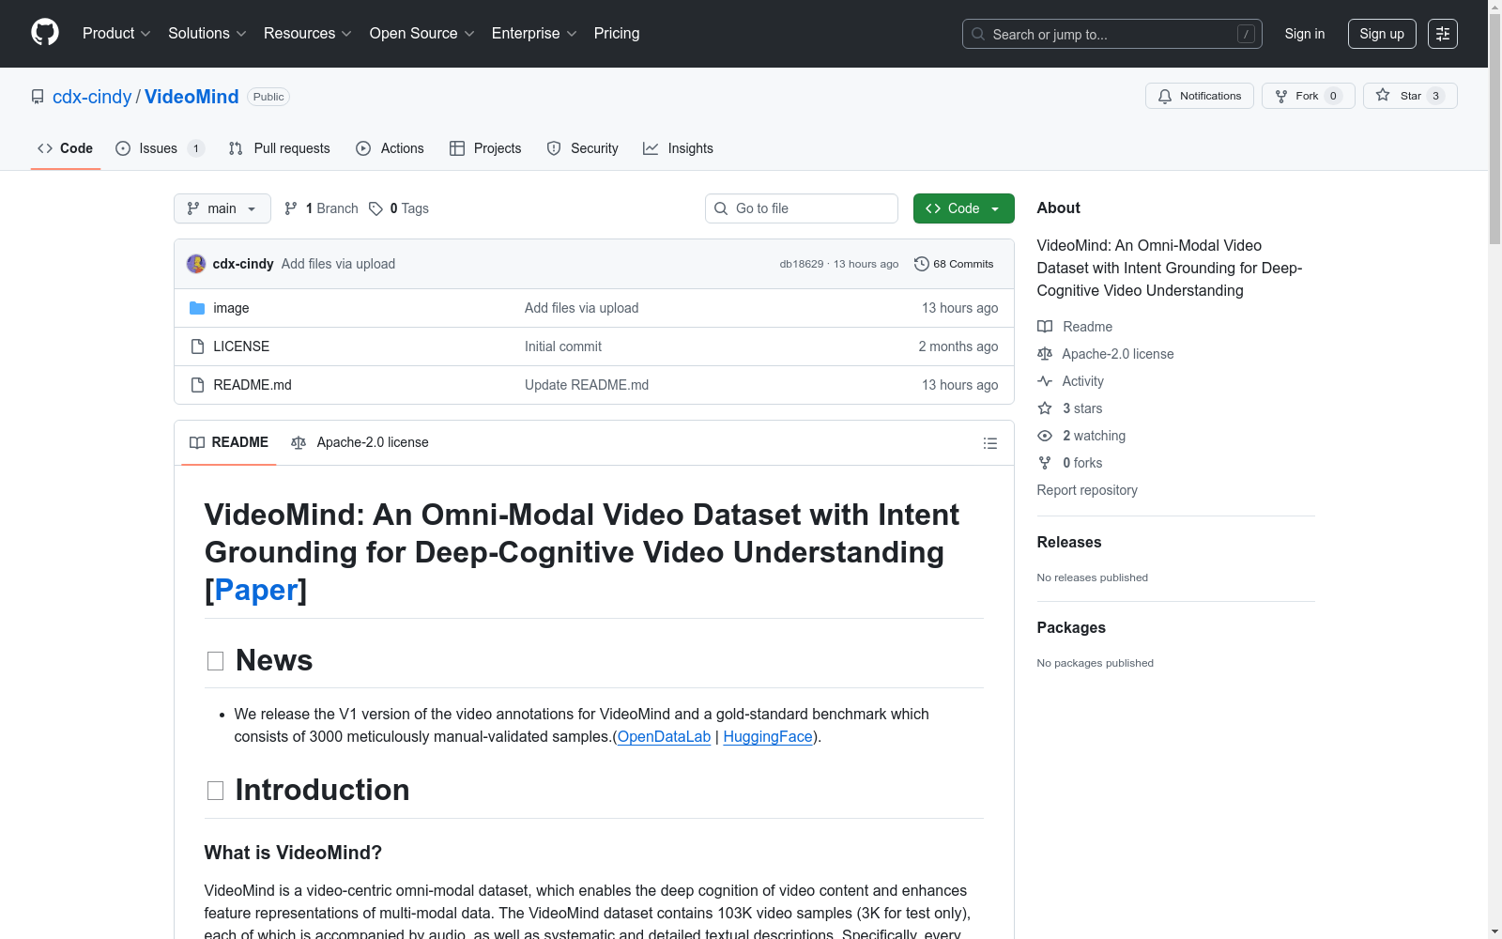Select the README tab in file viewer
The height and width of the screenshot is (939, 1502).
click(x=229, y=442)
